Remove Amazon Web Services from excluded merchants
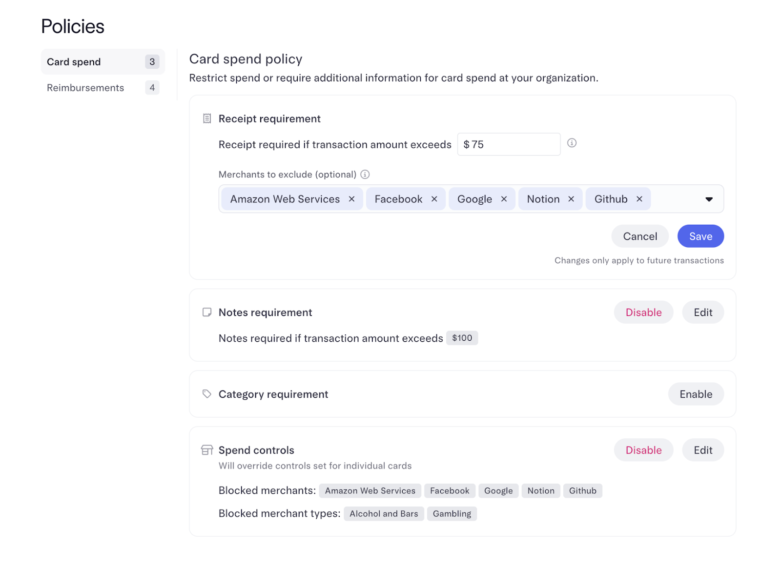The image size is (781, 564). pos(351,199)
